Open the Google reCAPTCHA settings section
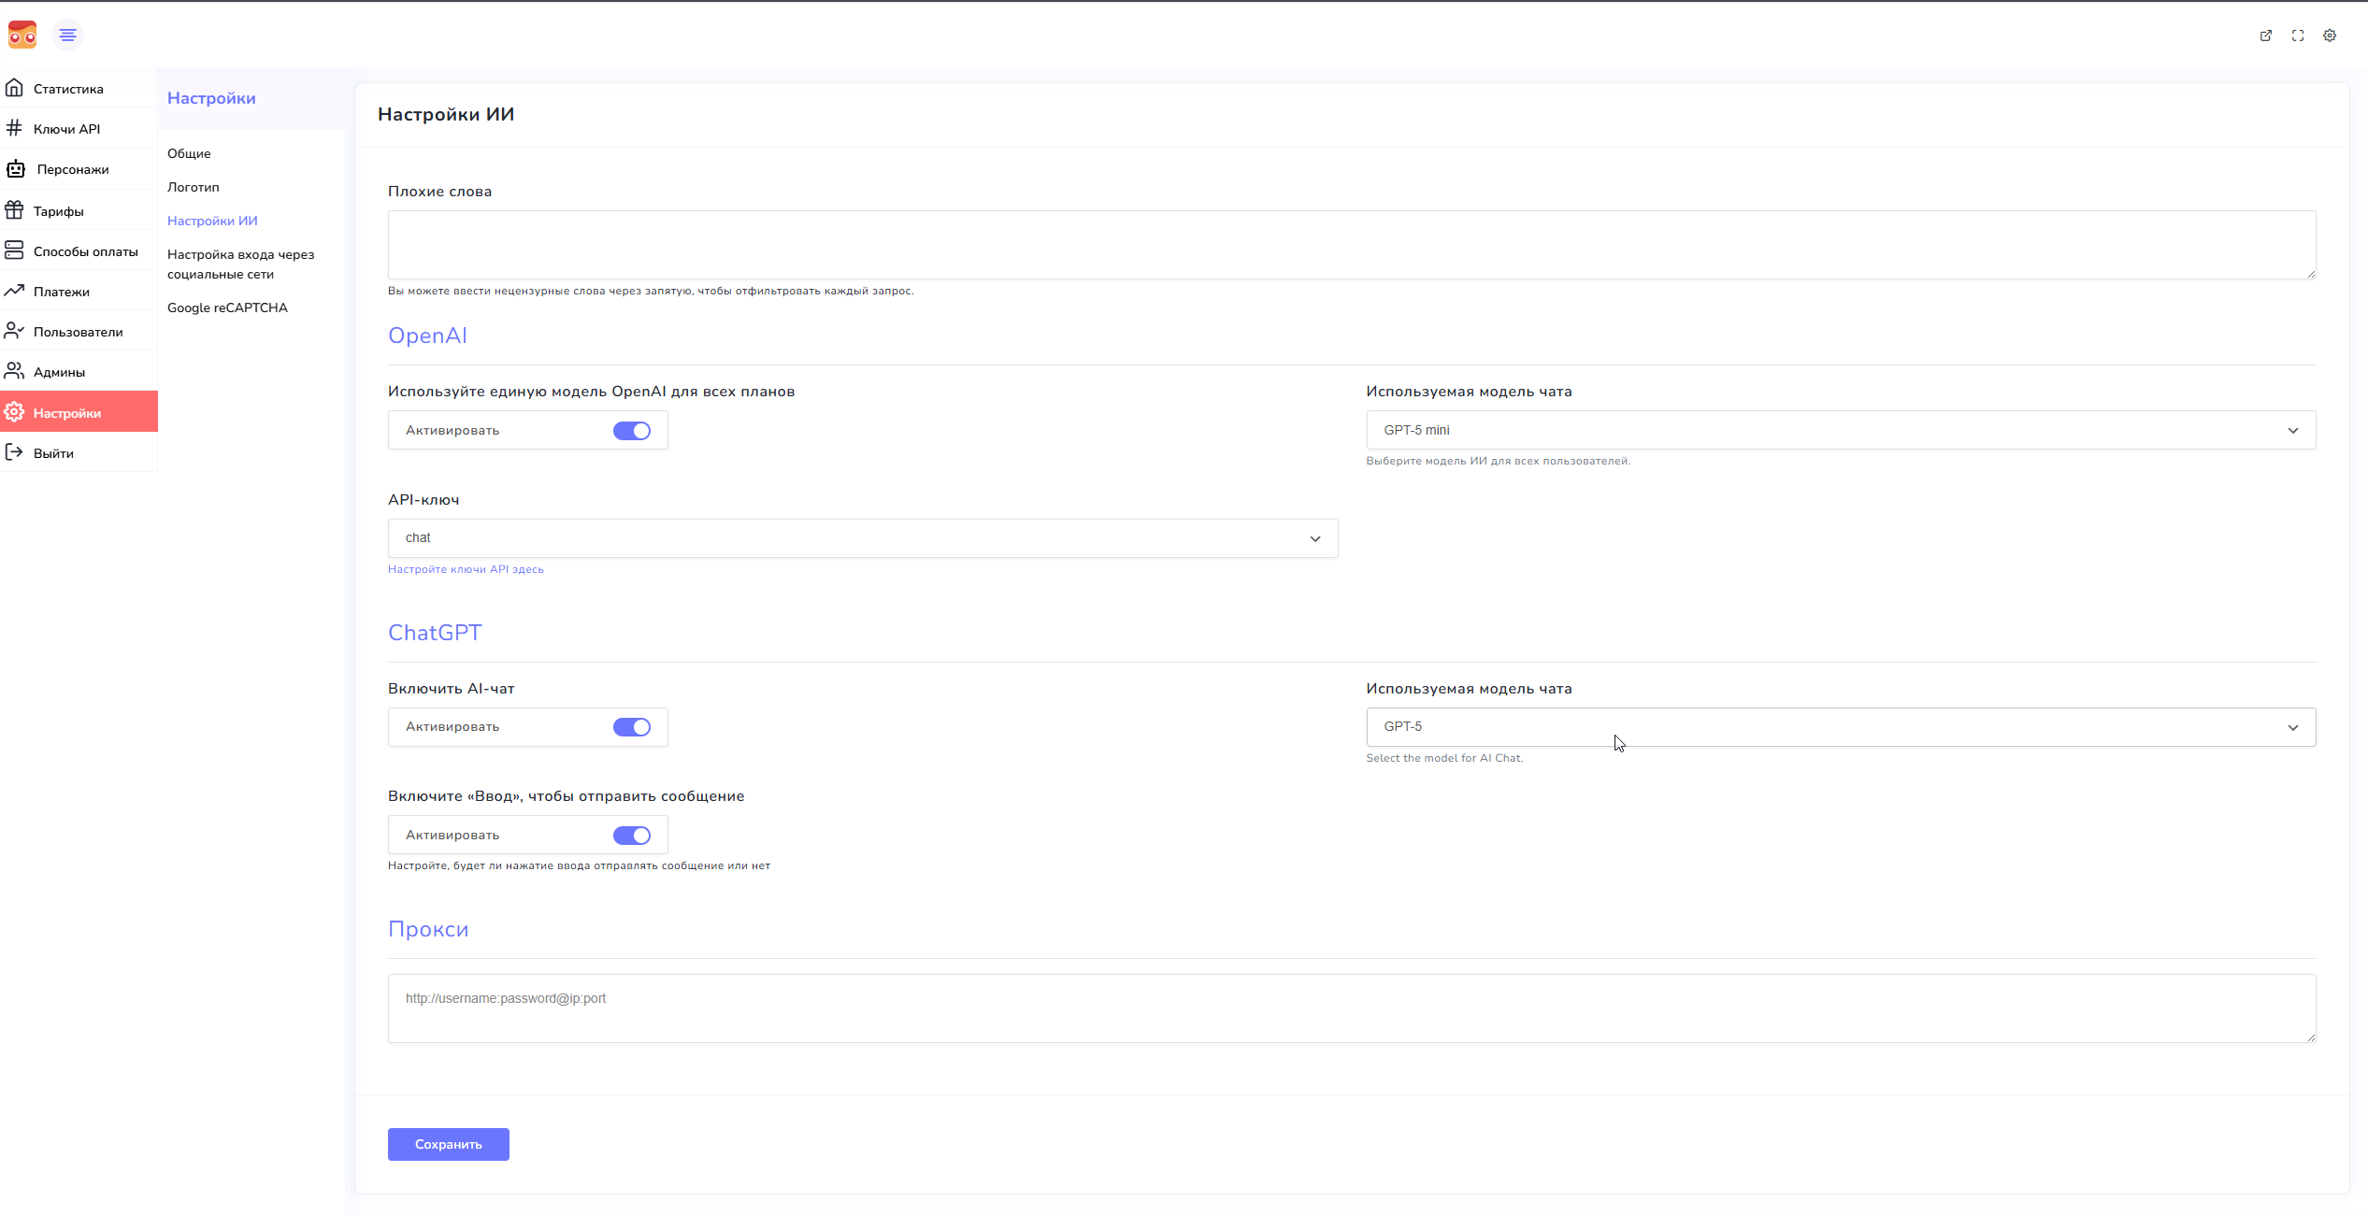This screenshot has height=1215, width=2368. 227,307
